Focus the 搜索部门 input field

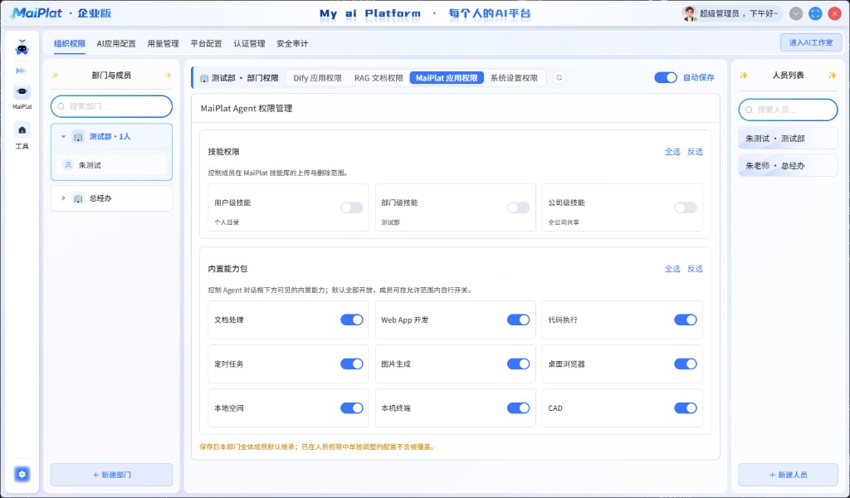112,106
